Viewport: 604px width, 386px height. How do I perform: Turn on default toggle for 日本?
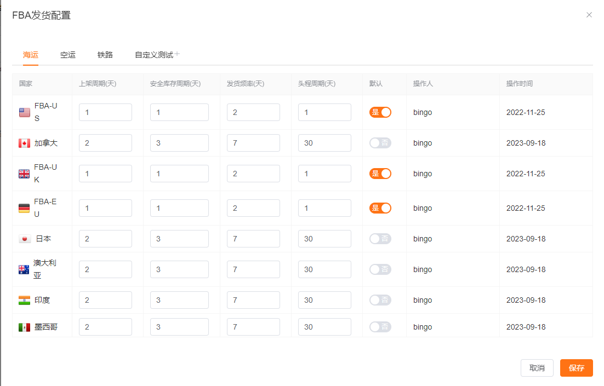click(x=380, y=239)
